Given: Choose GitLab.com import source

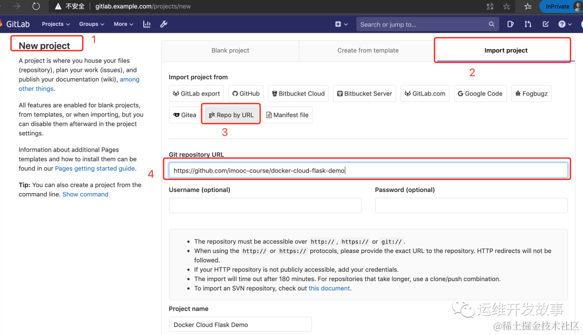Looking at the screenshot, I should 425,93.
